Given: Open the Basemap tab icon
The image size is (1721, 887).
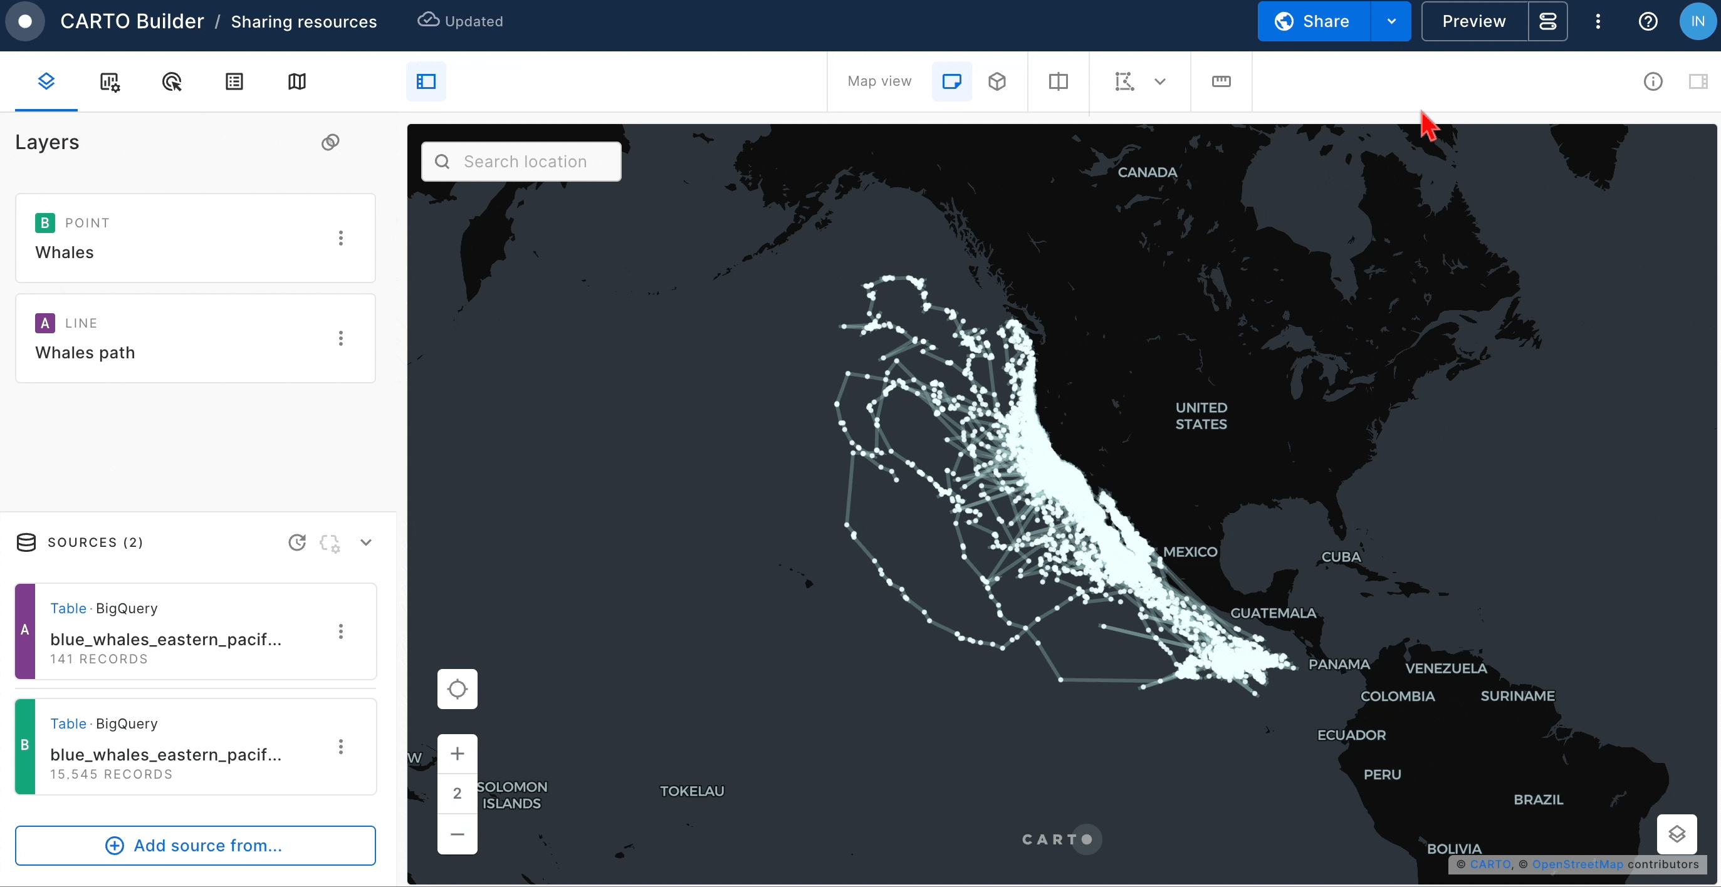Looking at the screenshot, I should point(296,81).
